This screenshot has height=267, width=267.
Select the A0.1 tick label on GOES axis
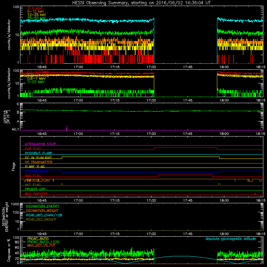click(x=15, y=129)
